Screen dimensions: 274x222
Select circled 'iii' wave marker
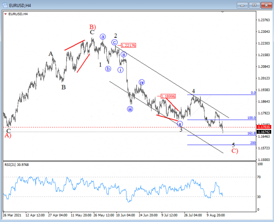[130, 109]
